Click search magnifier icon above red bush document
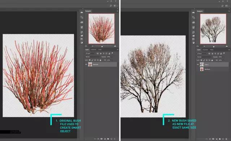The image size is (231, 141). tap(111, 6)
